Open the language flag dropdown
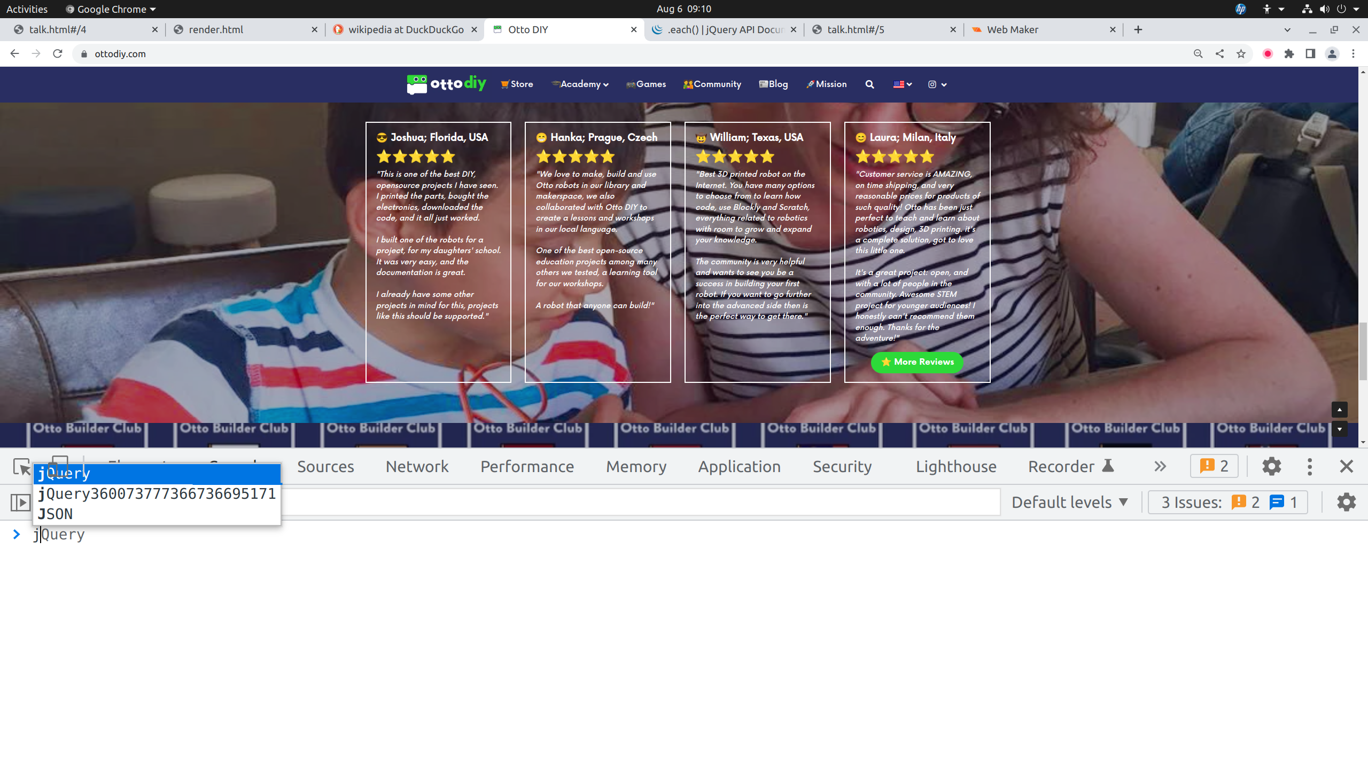The height and width of the screenshot is (769, 1368). (x=902, y=84)
